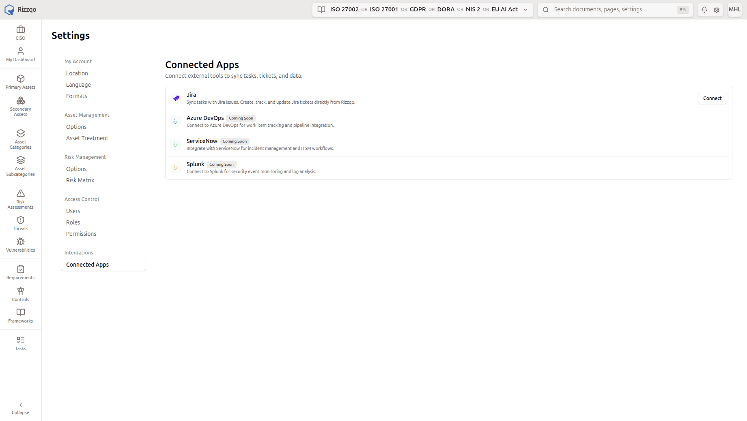The width and height of the screenshot is (747, 421).
Task: Open notifications bell
Action: (704, 9)
